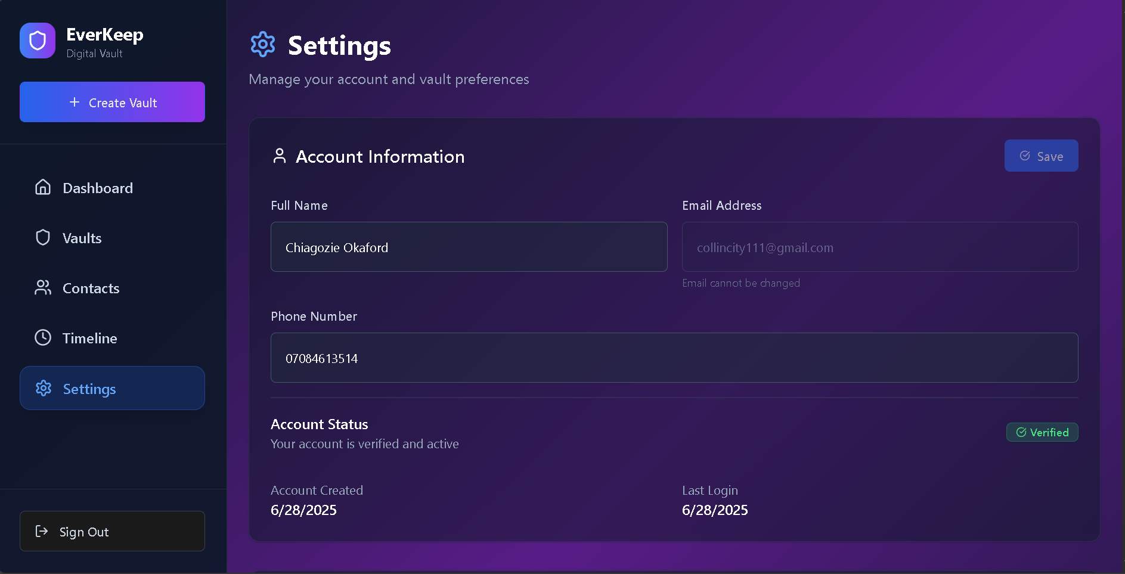The height and width of the screenshot is (574, 1125).
Task: Click the Verified status badge
Action: [x=1042, y=432]
